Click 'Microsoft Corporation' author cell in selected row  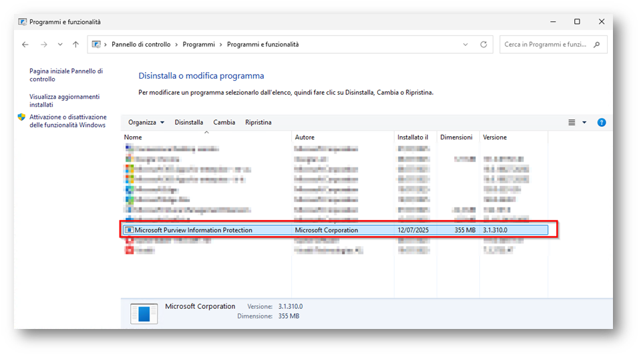(327, 230)
